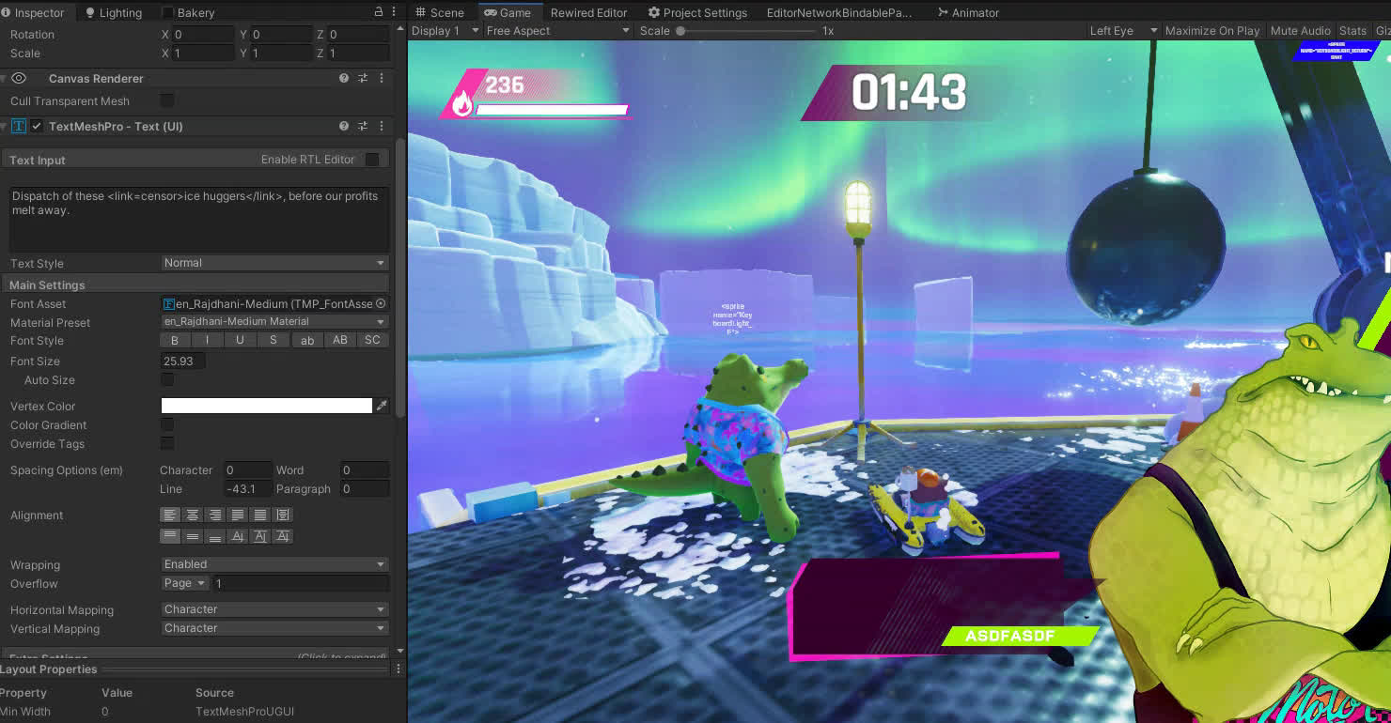Screen dimensions: 1391x723
Task: Select center text alignment icon
Action: coord(193,515)
